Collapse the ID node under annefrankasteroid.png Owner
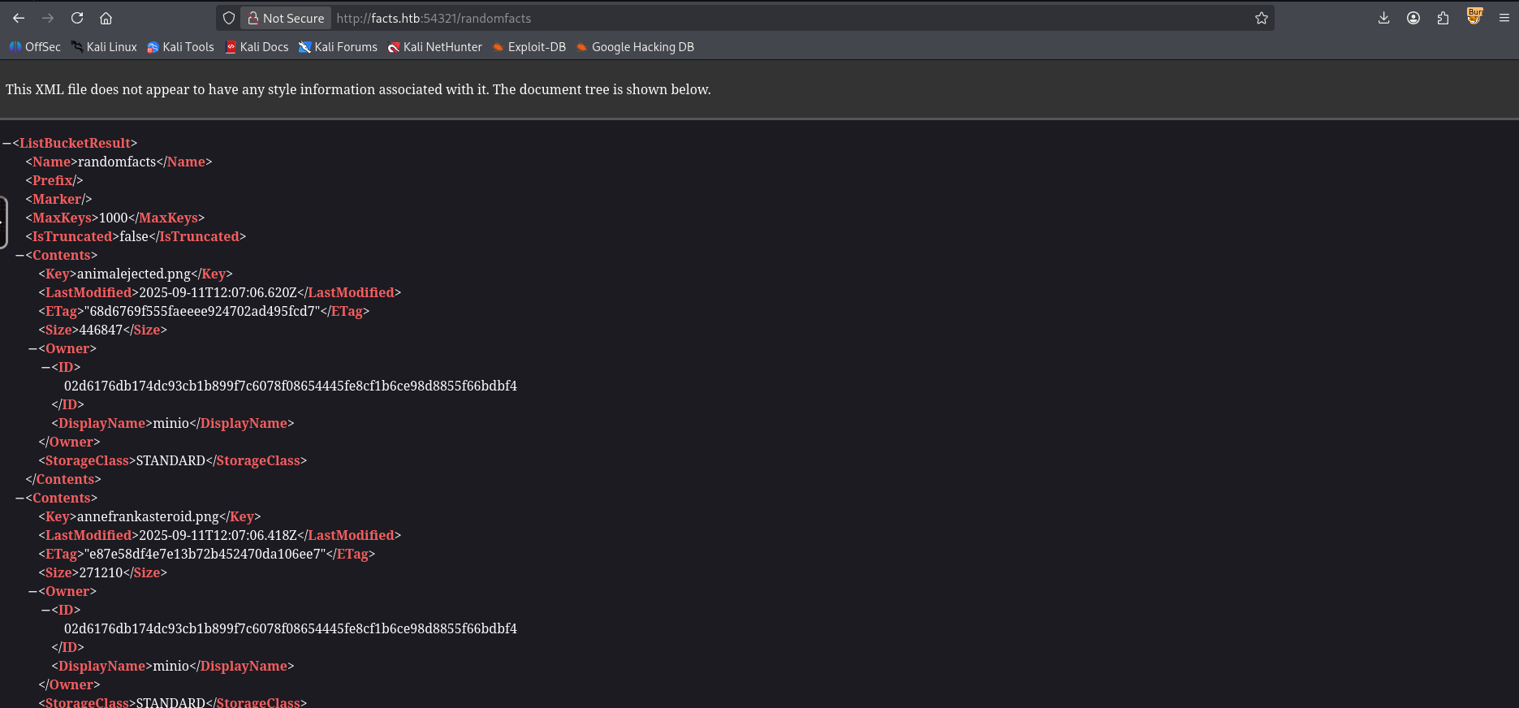Screen dimensions: 1519x708 [45, 610]
